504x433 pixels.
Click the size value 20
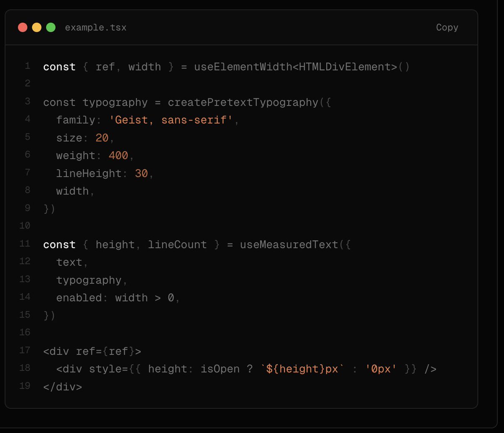[102, 138]
